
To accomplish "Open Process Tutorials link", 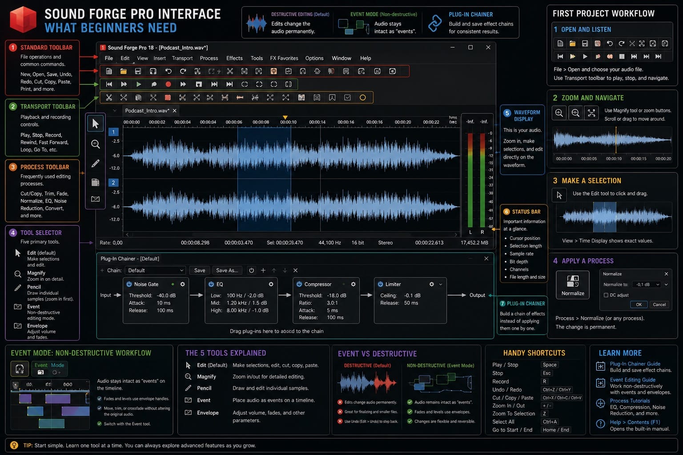I will point(630,400).
